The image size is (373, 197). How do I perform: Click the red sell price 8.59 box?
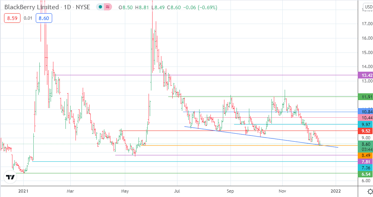point(12,18)
